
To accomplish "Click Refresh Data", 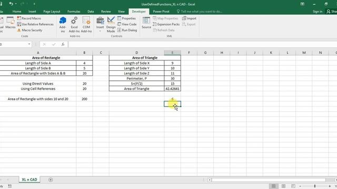I will [x=164, y=30].
